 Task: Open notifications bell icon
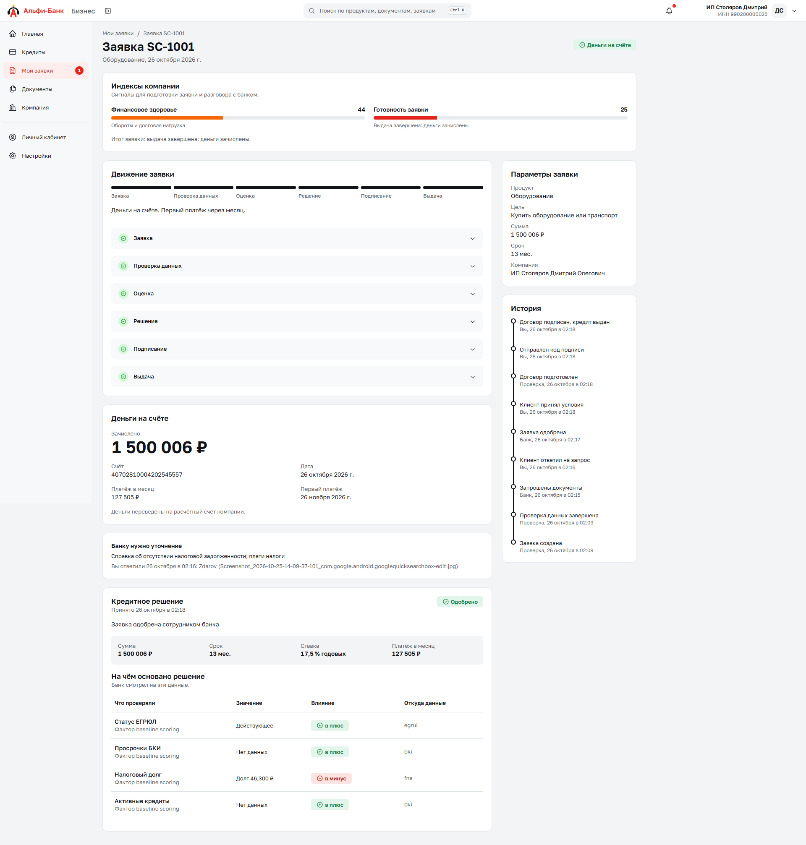coord(669,11)
